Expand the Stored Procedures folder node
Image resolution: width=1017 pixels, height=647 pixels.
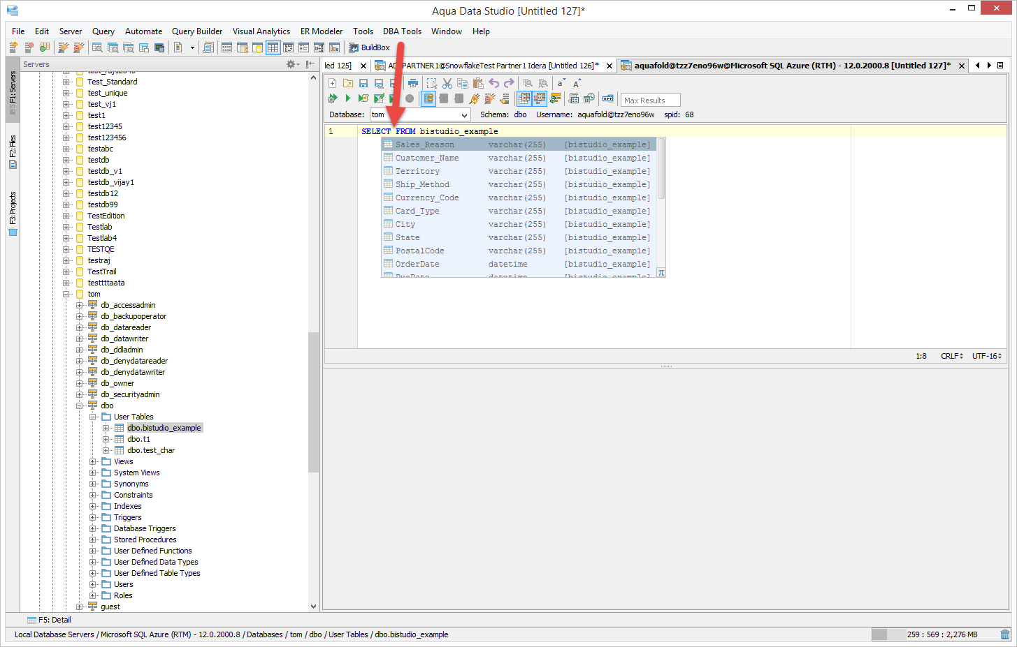point(93,540)
